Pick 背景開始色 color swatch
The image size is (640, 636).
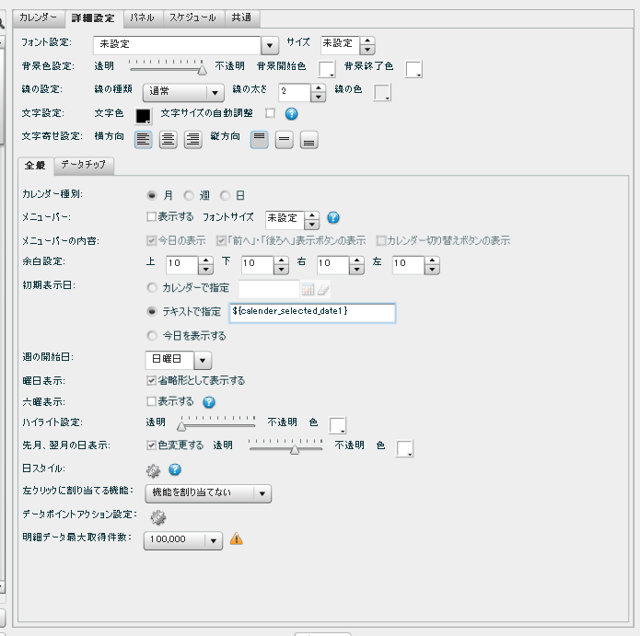[327, 69]
